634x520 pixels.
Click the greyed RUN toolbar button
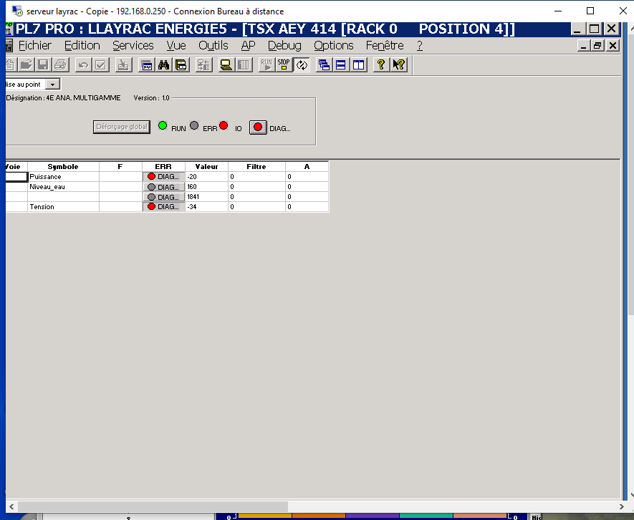coord(266,64)
